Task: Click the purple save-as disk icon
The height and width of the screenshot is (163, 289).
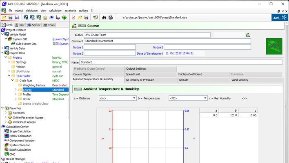Action: point(17,18)
